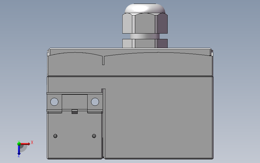Image resolution: width=260 pixels, height=163 pixels.
Task: Select the upper hex nut of the cable gland
Action: (145, 23)
